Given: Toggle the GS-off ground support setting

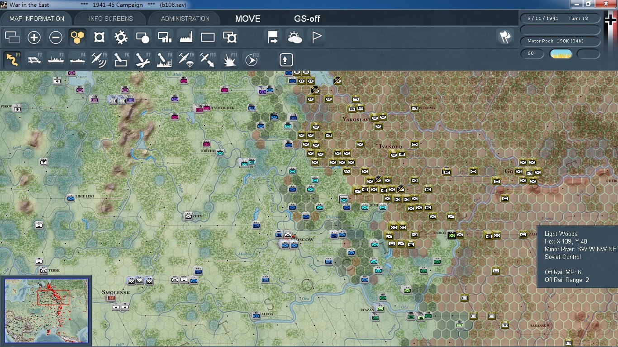Looking at the screenshot, I should (x=307, y=19).
